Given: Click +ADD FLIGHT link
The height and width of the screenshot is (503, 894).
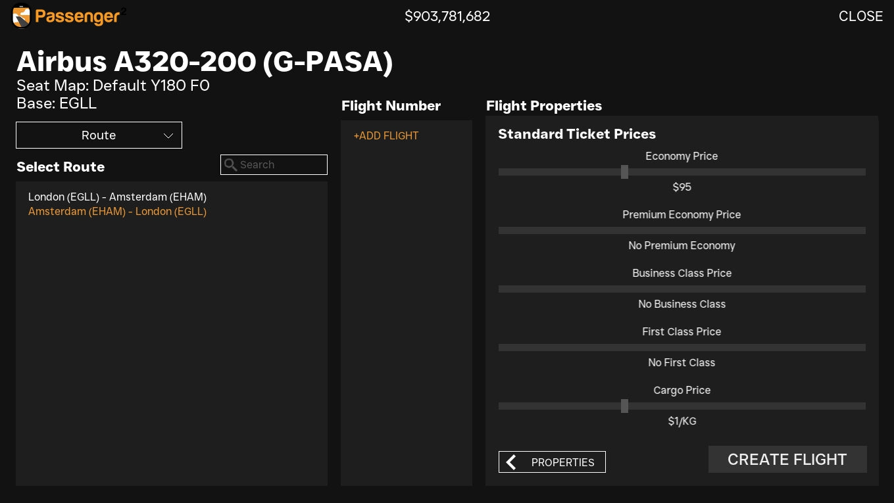Looking at the screenshot, I should pos(386,136).
